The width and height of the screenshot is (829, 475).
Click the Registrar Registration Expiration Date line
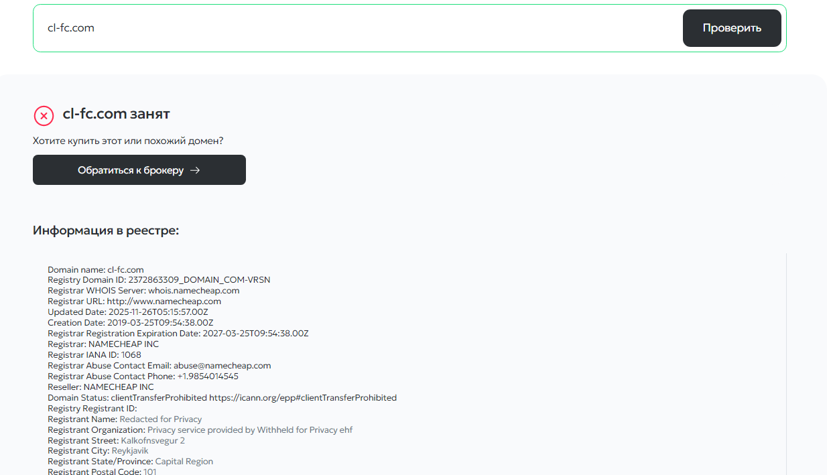[178, 334]
